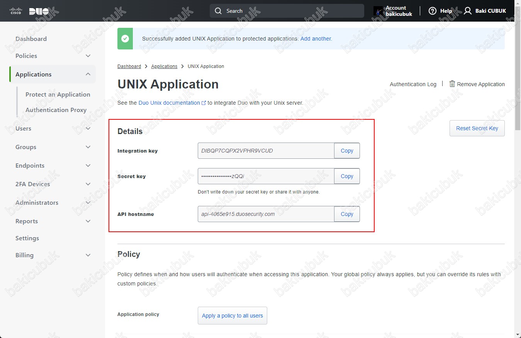
Task: Click Dashboard breadcrumb link
Action: click(x=129, y=66)
